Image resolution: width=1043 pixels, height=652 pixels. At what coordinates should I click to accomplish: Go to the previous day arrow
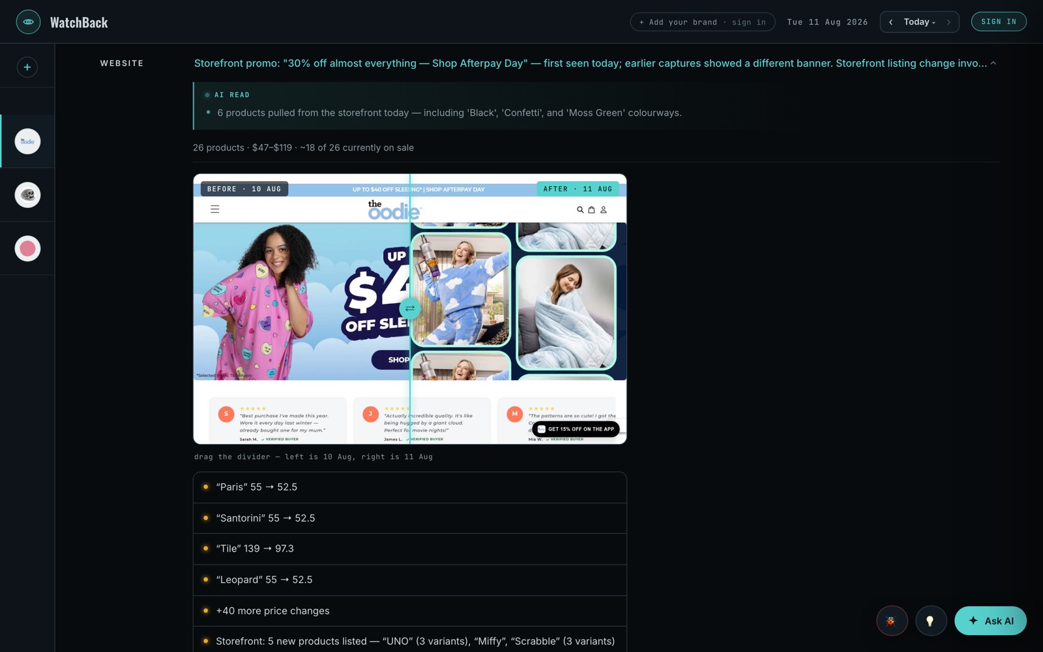pyautogui.click(x=891, y=22)
